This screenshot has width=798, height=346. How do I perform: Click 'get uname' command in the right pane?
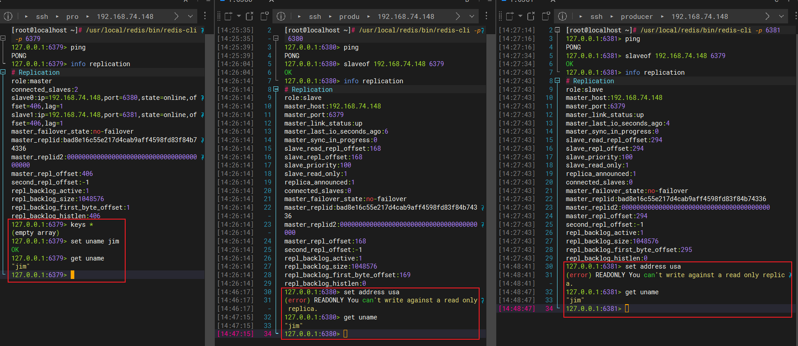coord(642,292)
